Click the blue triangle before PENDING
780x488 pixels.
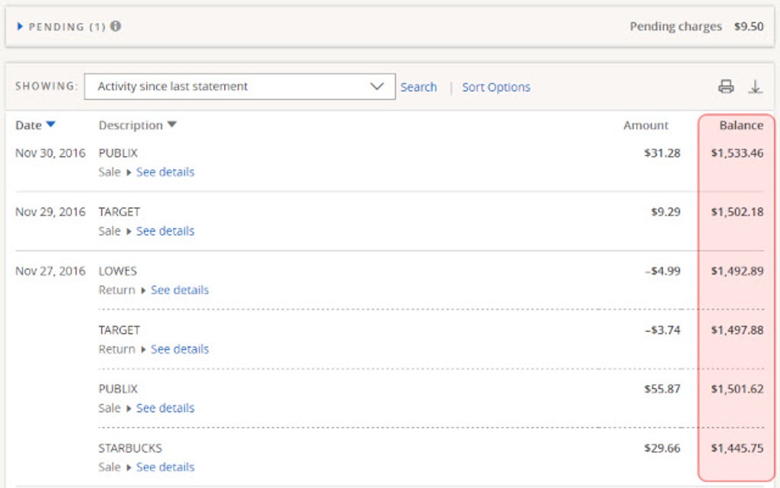click(x=19, y=25)
